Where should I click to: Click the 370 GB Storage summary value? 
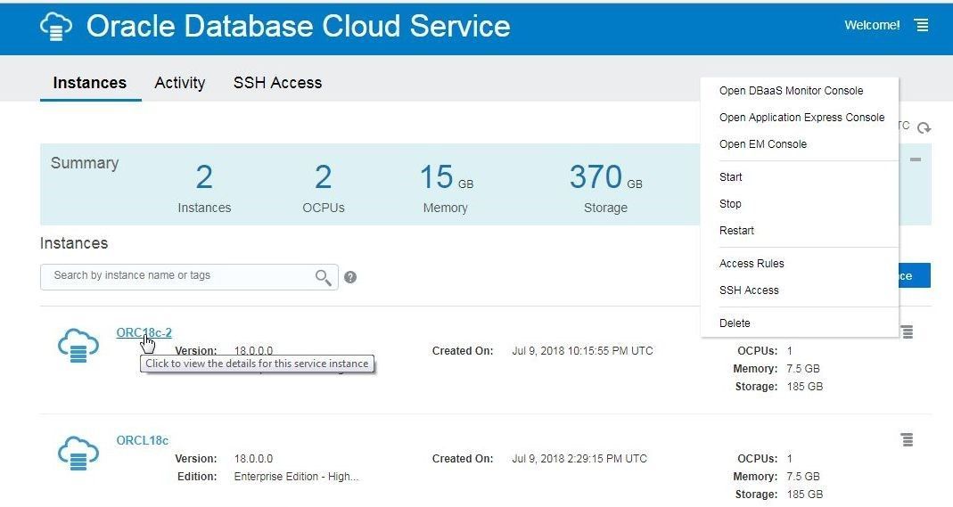[605, 177]
